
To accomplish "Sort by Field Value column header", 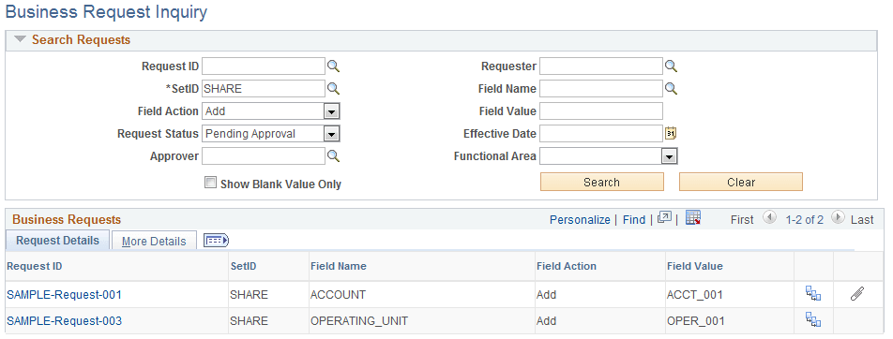I will 695,266.
